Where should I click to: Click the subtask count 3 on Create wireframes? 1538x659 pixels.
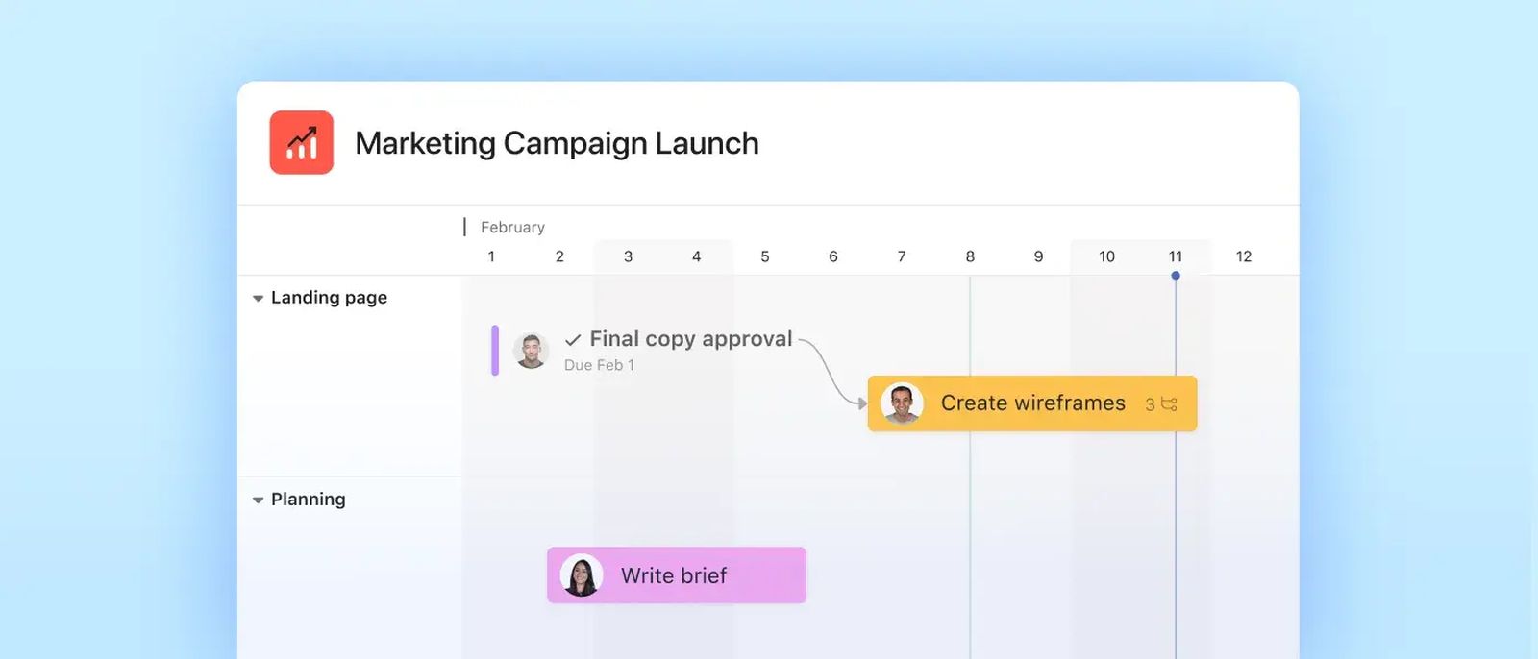pos(1150,404)
